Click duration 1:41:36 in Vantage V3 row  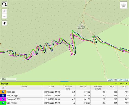[x=87, y=99]
